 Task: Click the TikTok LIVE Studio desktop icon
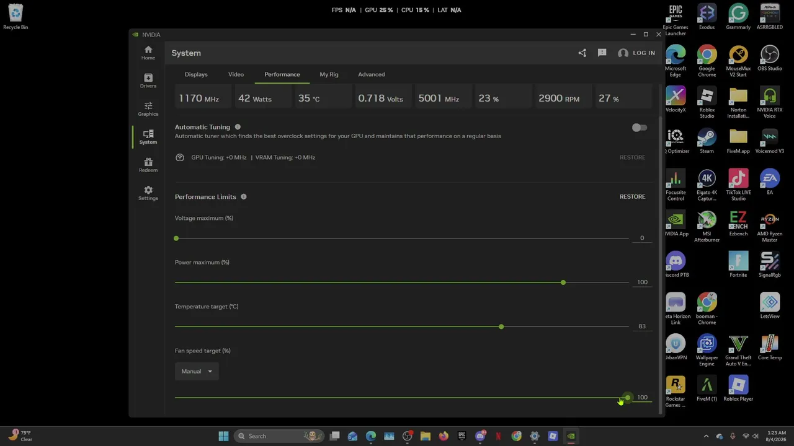[738, 185]
